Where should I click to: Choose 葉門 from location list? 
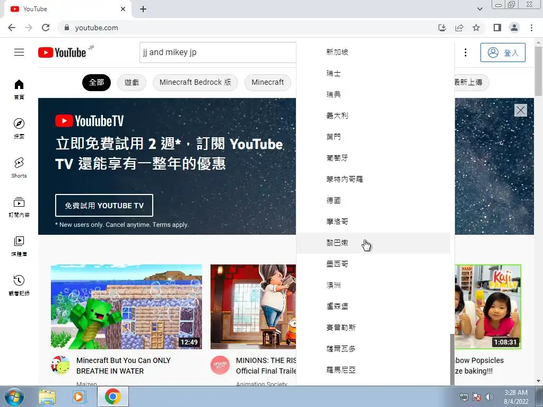(373, 137)
